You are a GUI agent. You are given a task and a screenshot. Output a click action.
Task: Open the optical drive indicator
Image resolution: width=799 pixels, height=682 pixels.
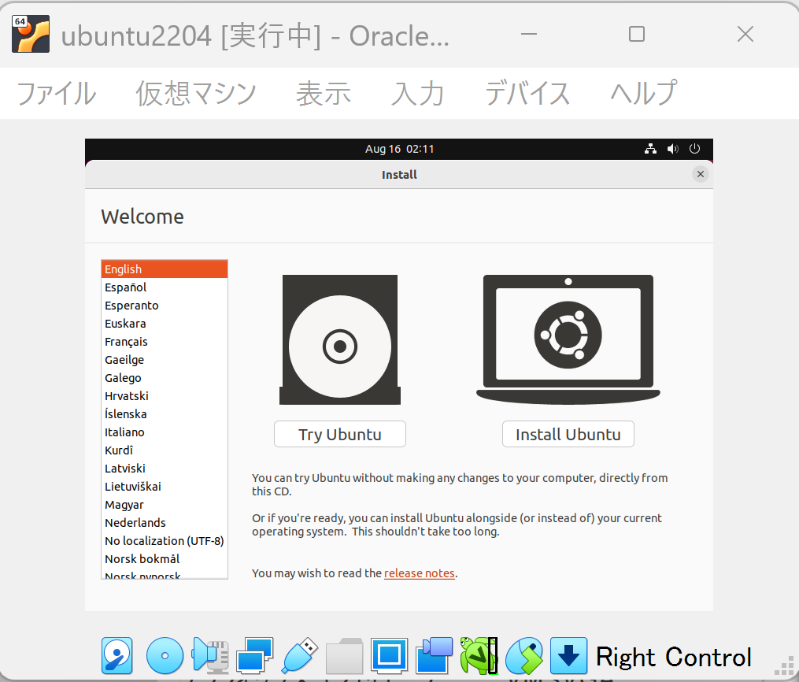click(x=165, y=655)
